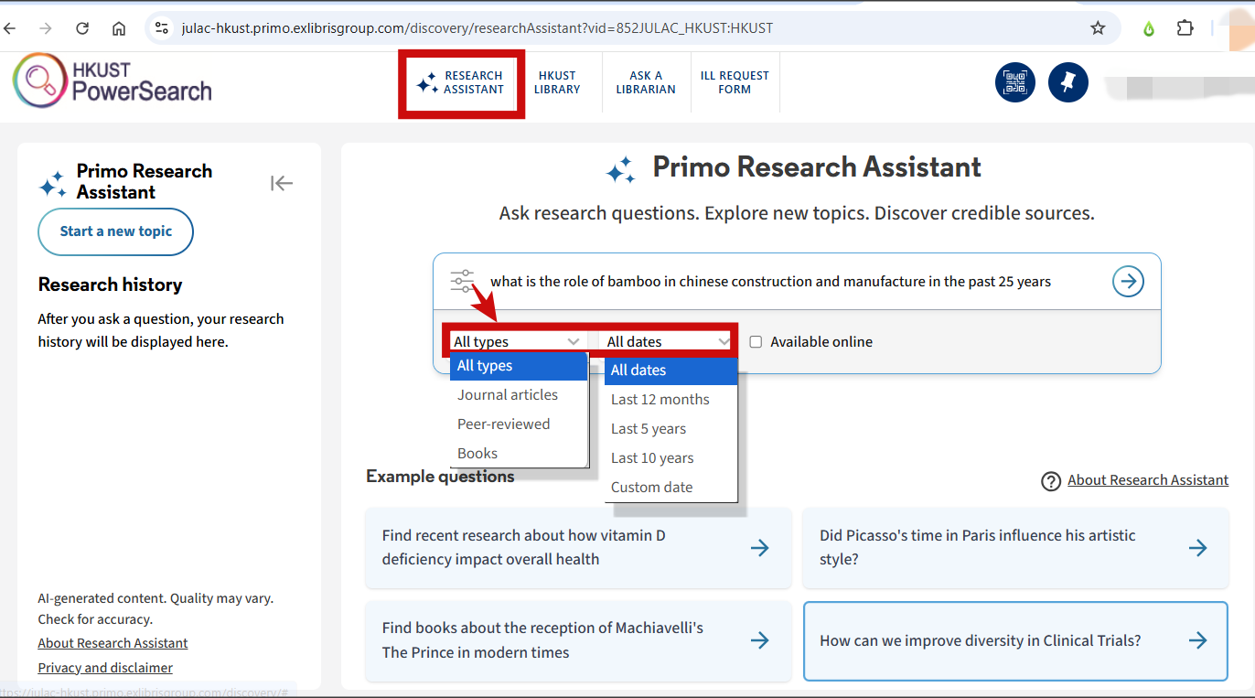The image size is (1255, 698).
Task: Reload the page in browser
Action: 82,28
